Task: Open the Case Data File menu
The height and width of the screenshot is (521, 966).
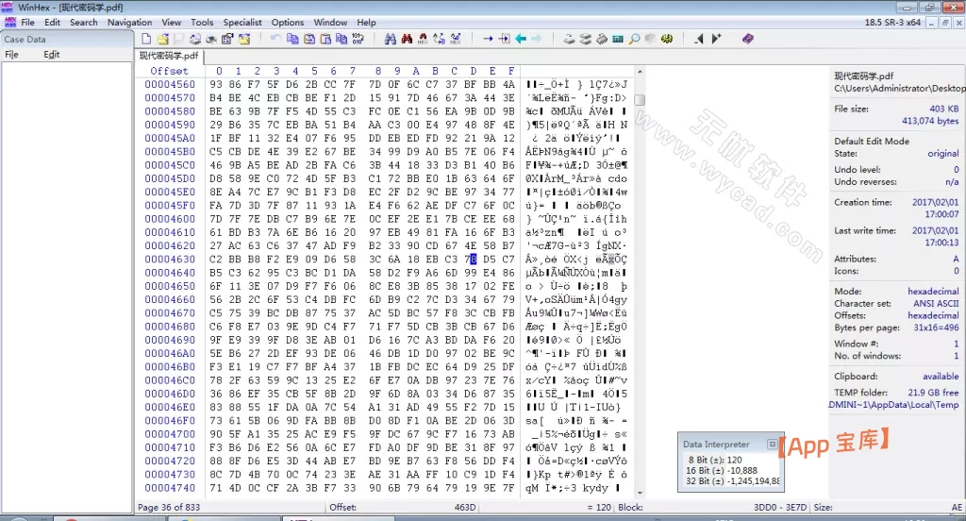Action: tap(11, 55)
